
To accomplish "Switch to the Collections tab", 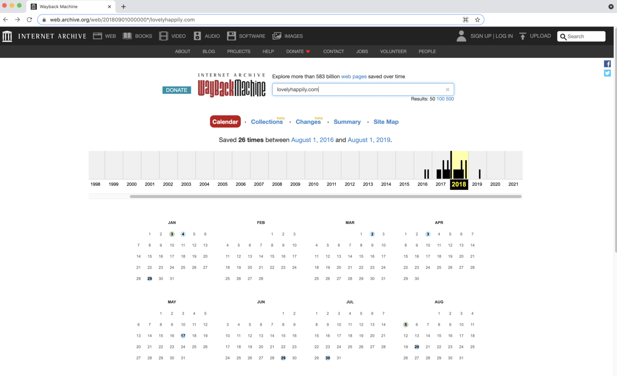I will coord(267,122).
